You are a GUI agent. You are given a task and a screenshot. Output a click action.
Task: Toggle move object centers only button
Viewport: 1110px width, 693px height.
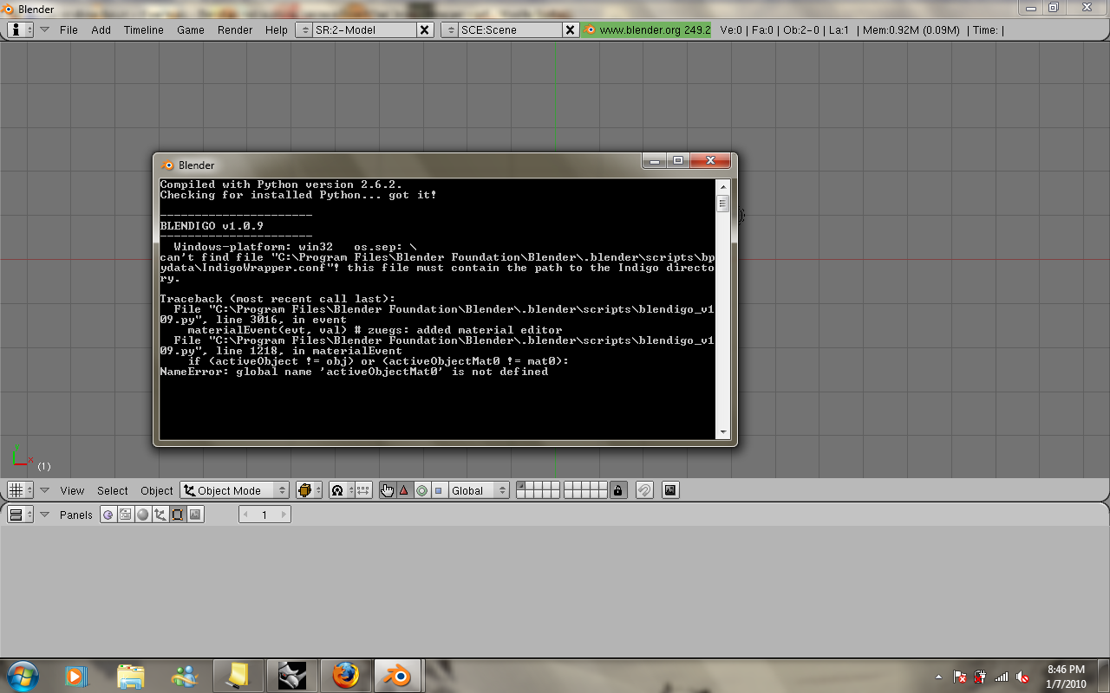tap(364, 490)
